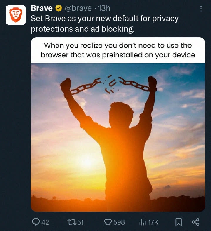Open the Brave lion profile avatar
The width and height of the screenshot is (211, 231).
tap(16, 15)
